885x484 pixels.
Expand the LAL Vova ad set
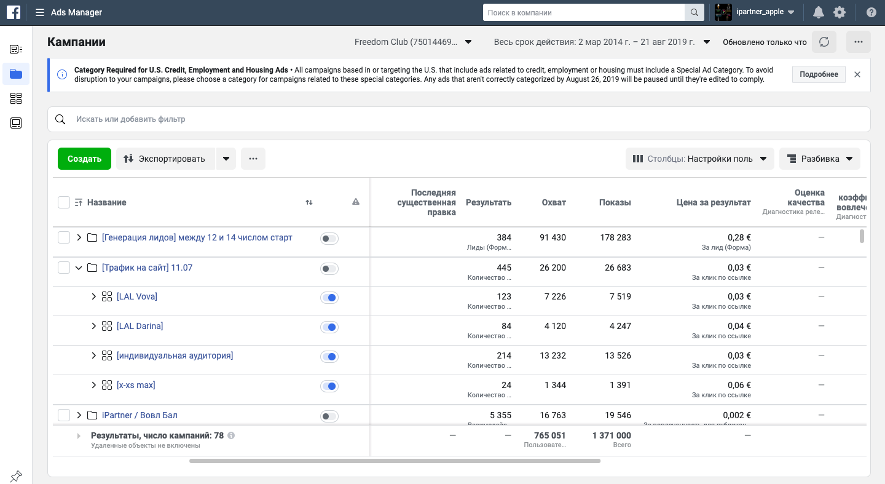pos(93,296)
